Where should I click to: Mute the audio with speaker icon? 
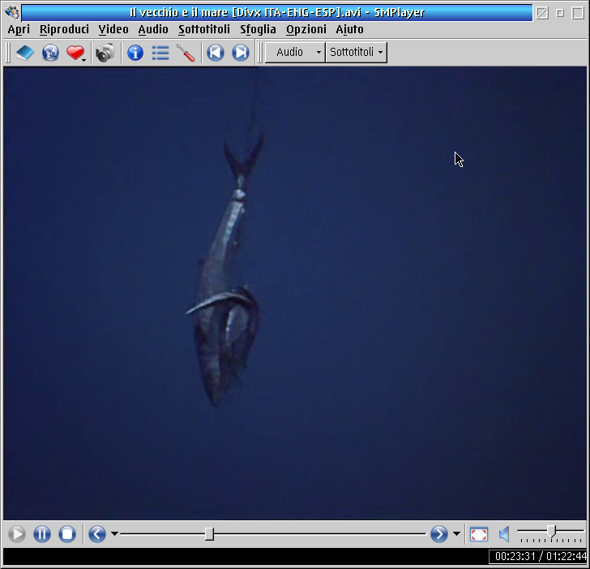coord(504,534)
